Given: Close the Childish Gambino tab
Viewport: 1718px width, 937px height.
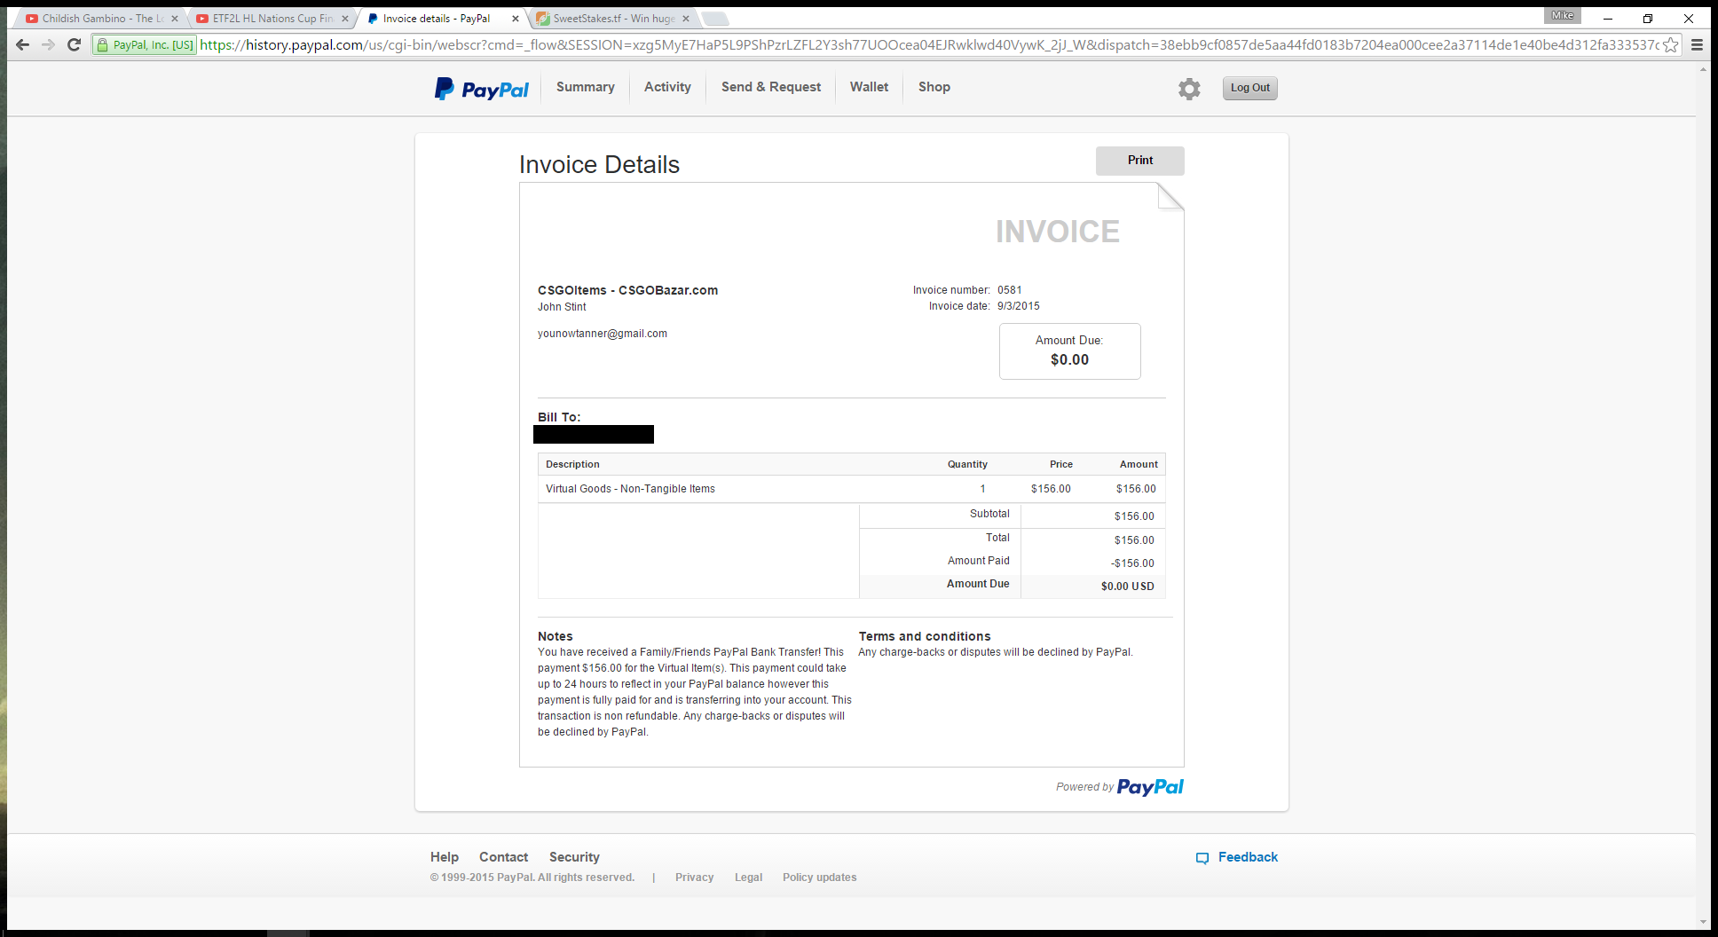Looking at the screenshot, I should coord(174,19).
